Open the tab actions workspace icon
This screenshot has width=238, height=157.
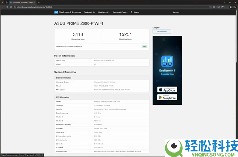[x=6, y=2]
